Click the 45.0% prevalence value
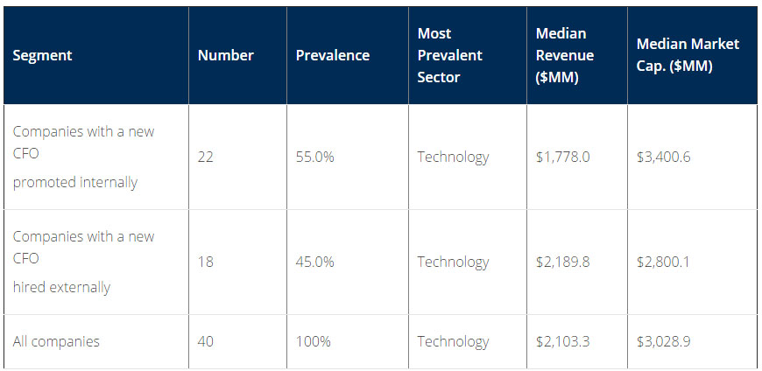This screenshot has width=762, height=371. (314, 262)
